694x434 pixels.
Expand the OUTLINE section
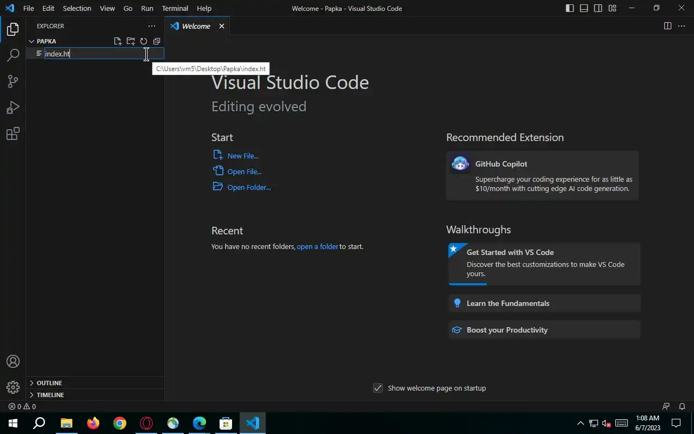tap(95, 383)
